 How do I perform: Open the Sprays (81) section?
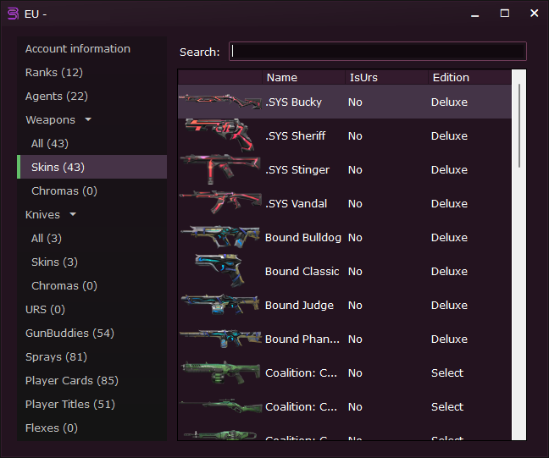tap(57, 357)
